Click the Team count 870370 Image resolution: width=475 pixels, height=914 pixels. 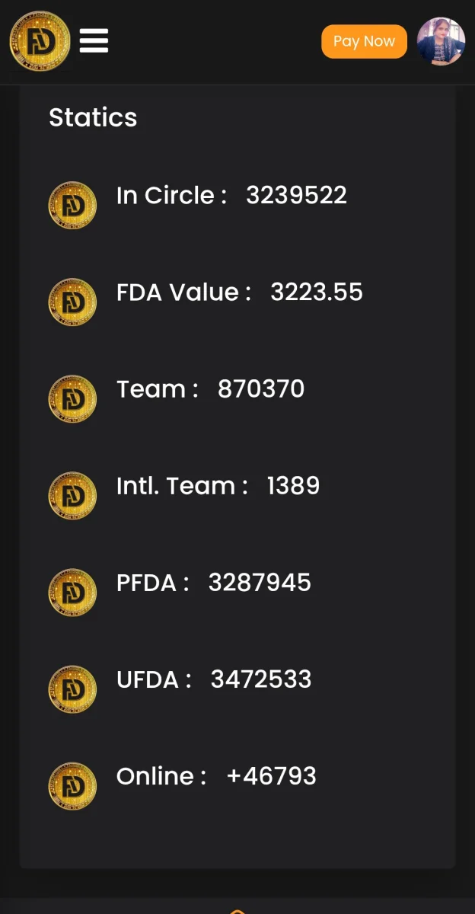pyautogui.click(x=261, y=388)
